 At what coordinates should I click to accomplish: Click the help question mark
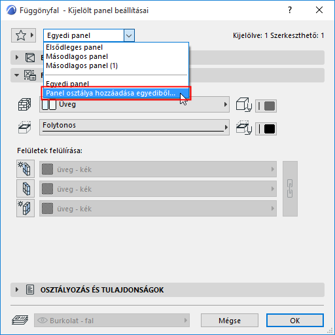[290, 10]
